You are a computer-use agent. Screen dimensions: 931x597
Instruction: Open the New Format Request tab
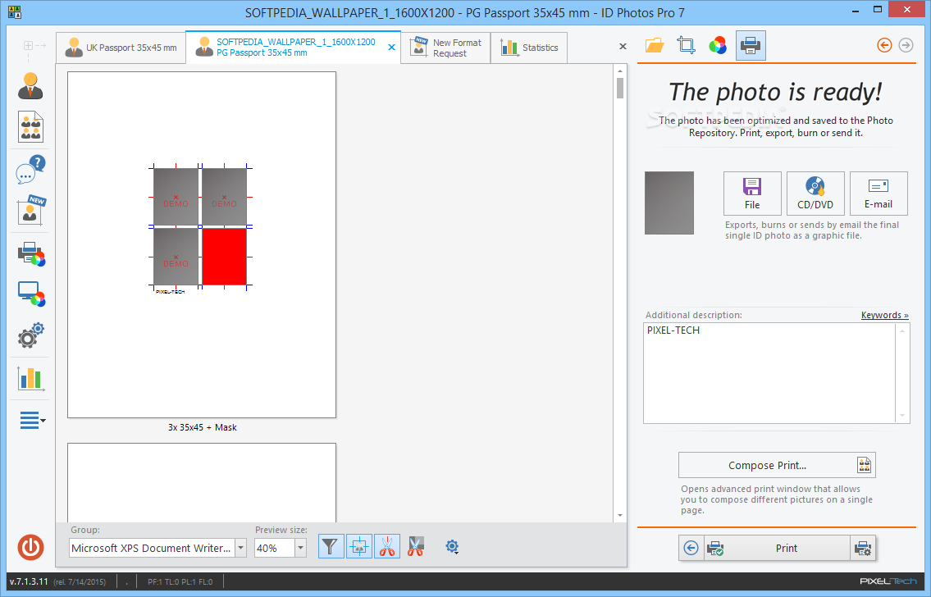coord(446,48)
